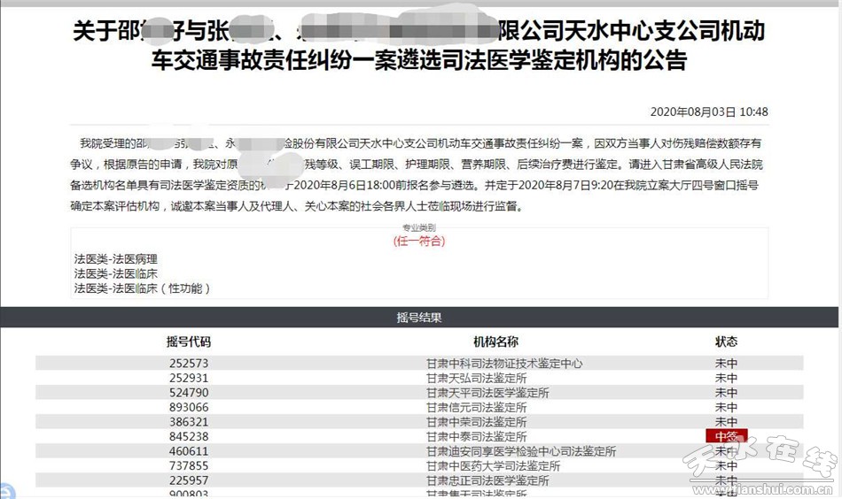Click 未中 status in row 386321
Viewport: 842px width, 499px height.
click(726, 422)
